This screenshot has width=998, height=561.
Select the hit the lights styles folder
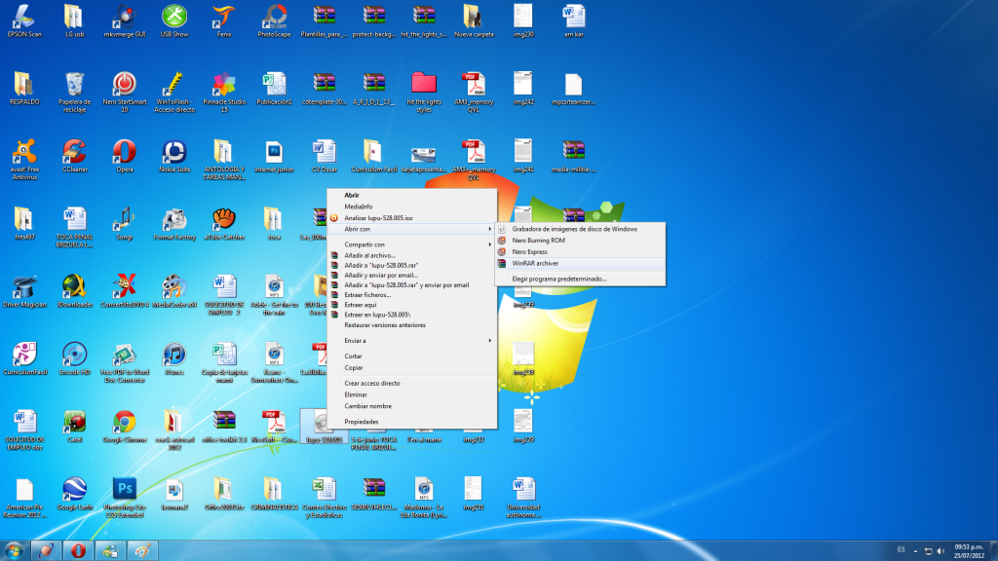(424, 93)
